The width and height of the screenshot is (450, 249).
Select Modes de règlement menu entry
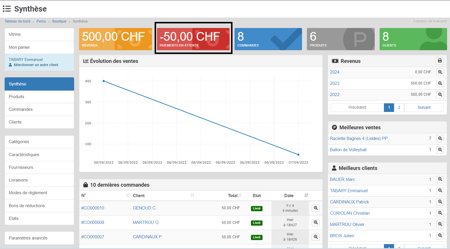point(28,193)
